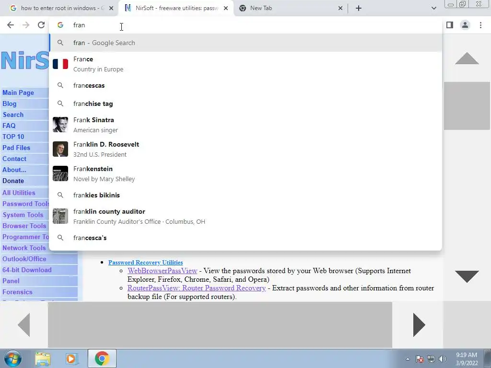491x368 pixels.
Task: Switch to the New Tab tab
Action: [x=291, y=8]
